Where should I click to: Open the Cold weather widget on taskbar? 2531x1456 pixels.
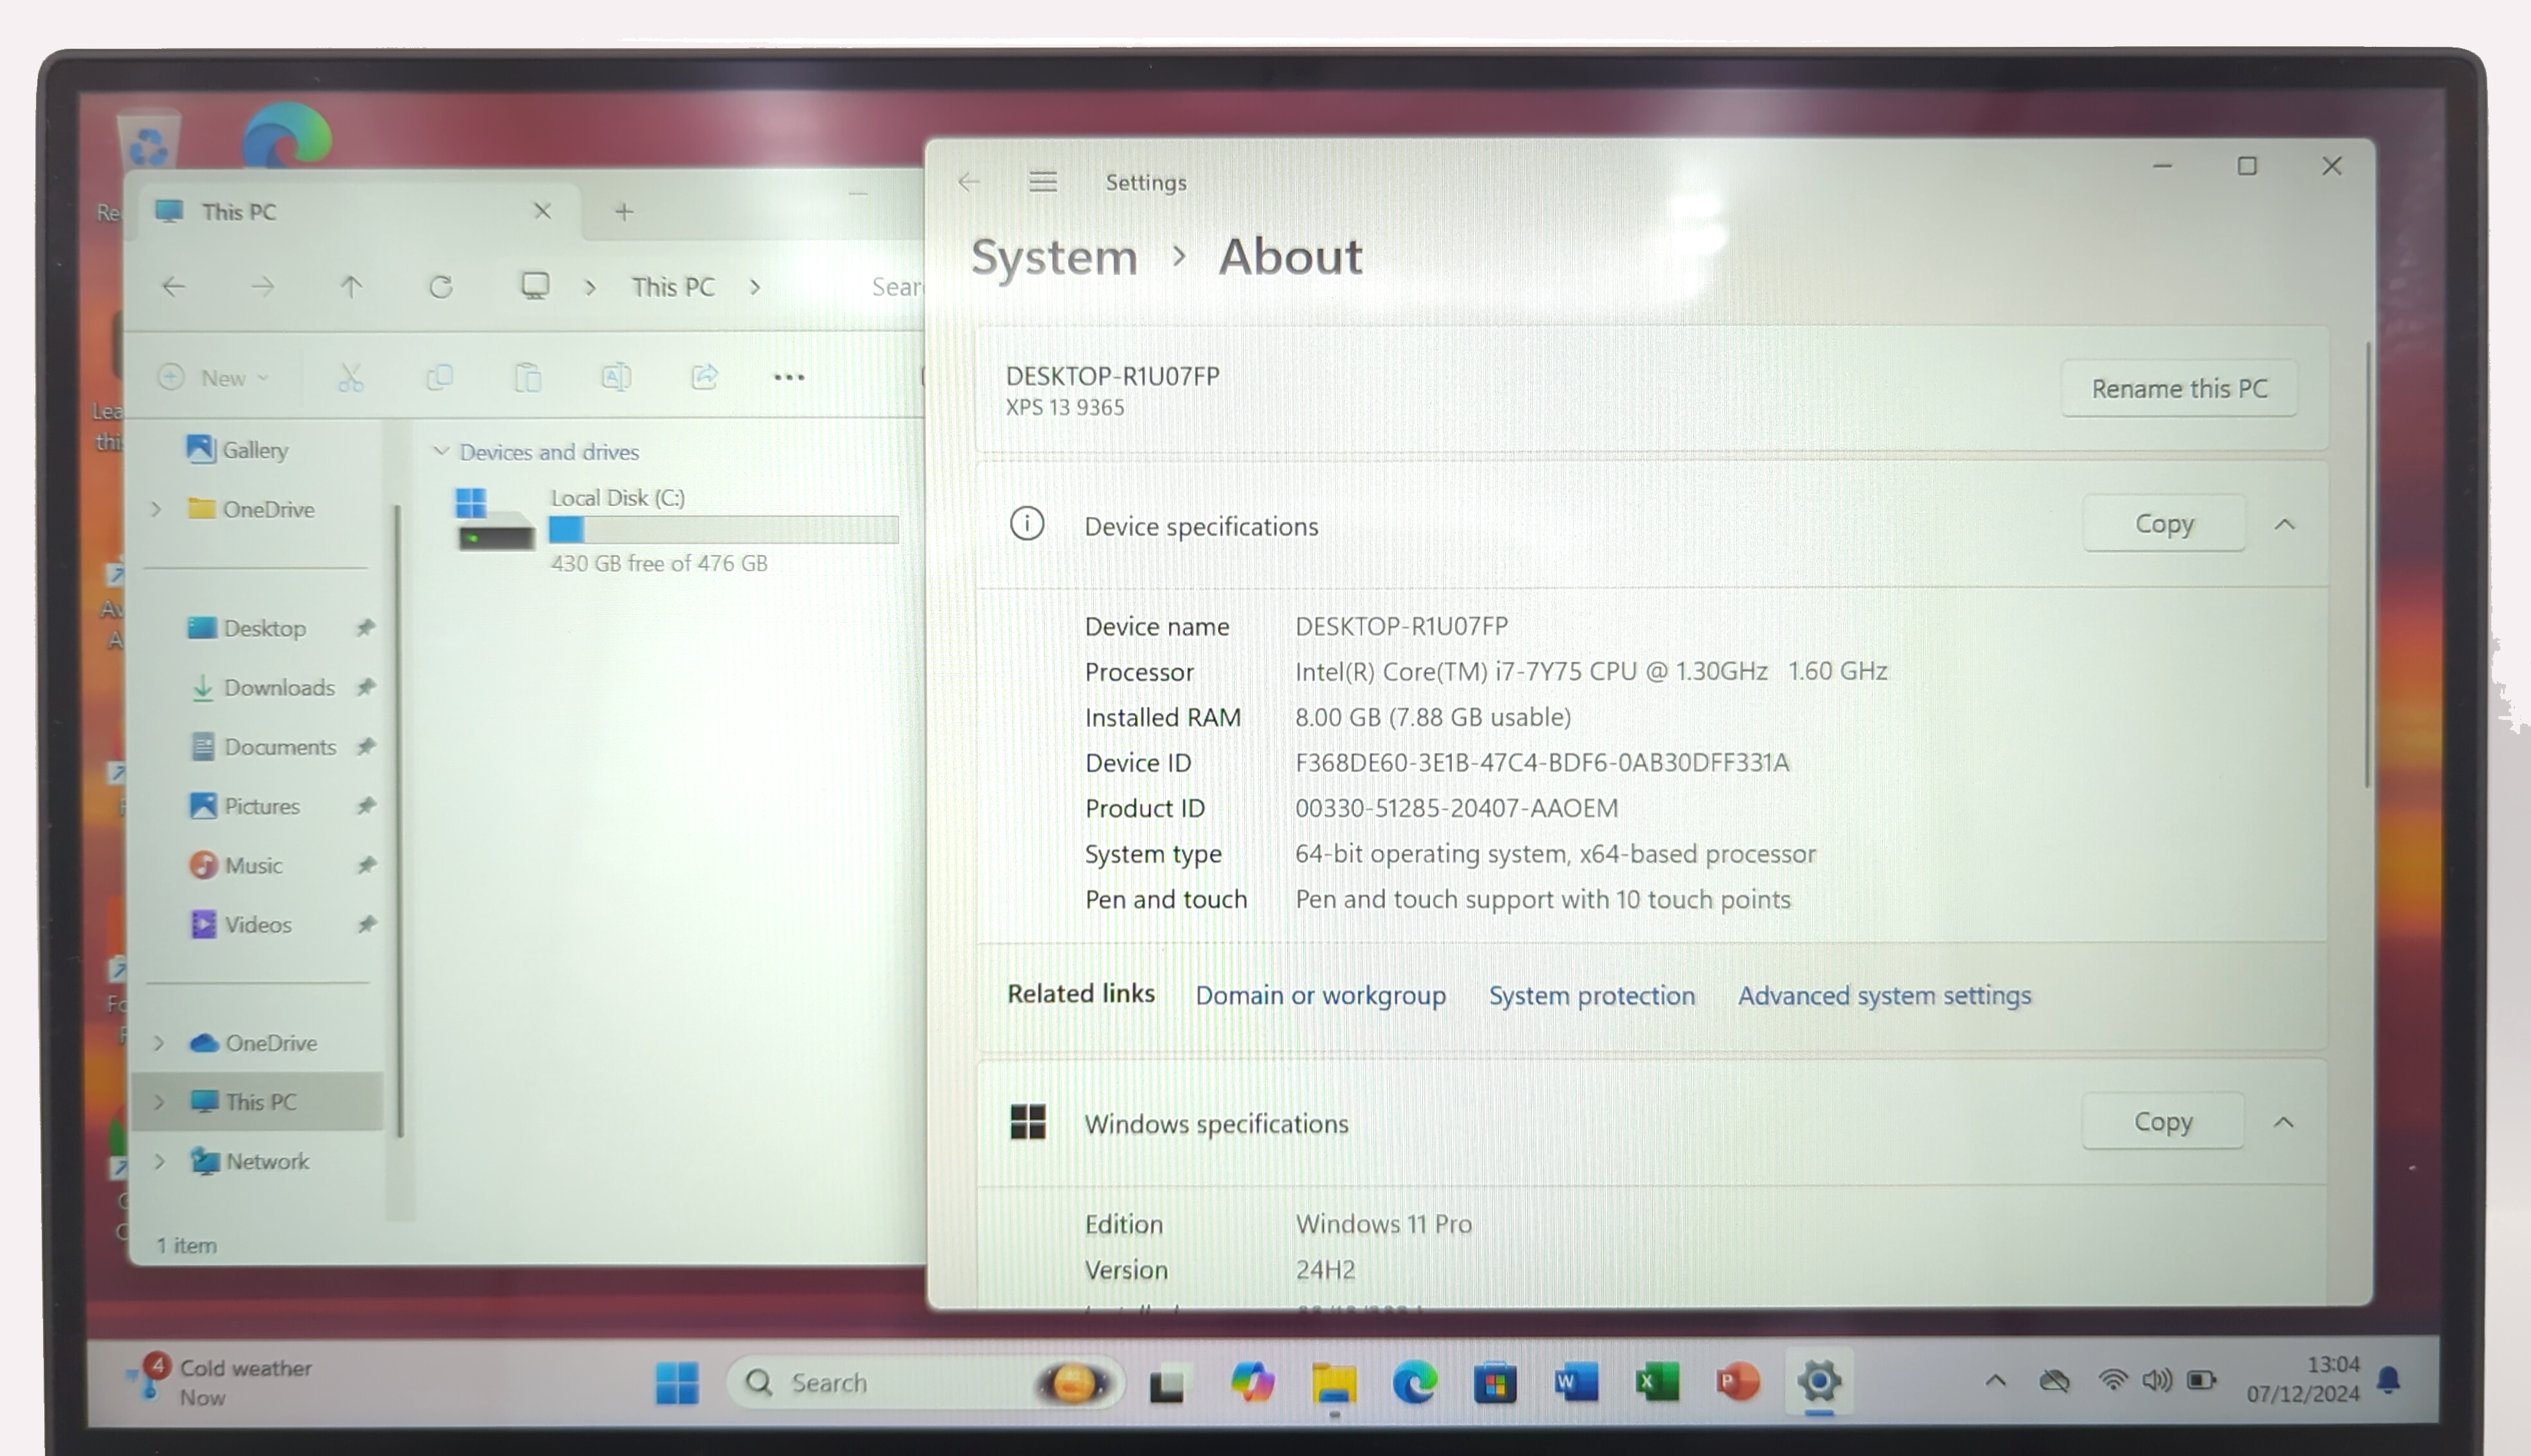pos(220,1382)
